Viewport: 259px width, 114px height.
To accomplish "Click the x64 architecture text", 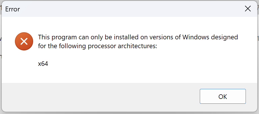I will pyautogui.click(x=43, y=64).
